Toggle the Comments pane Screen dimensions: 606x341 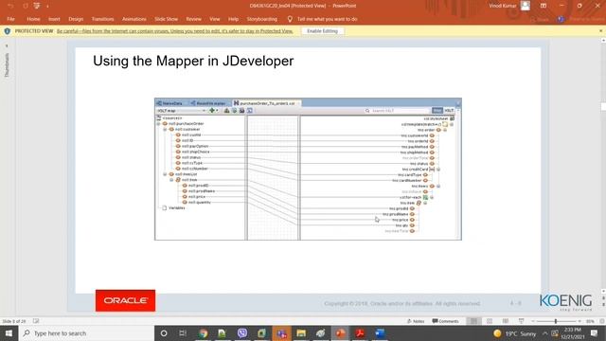click(445, 321)
